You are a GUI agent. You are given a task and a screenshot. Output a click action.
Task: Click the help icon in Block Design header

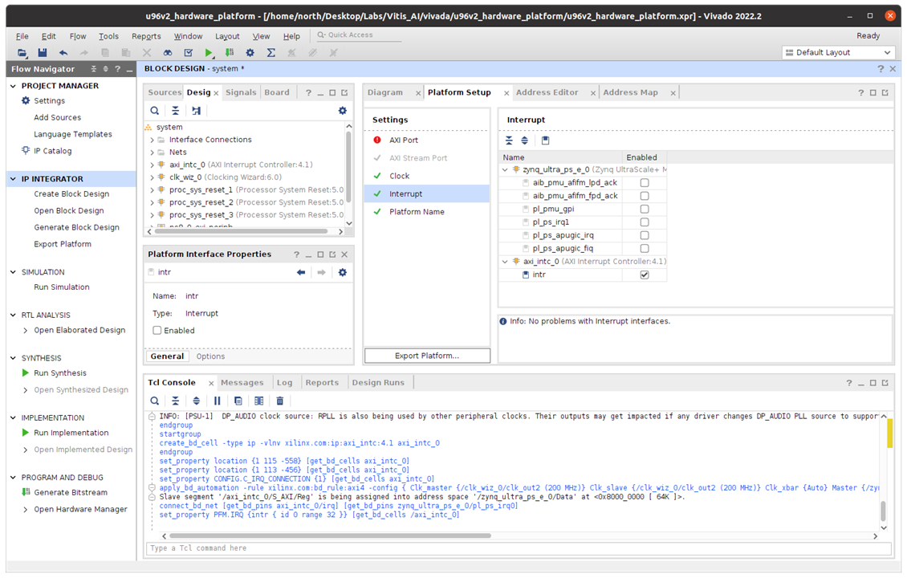[881, 69]
